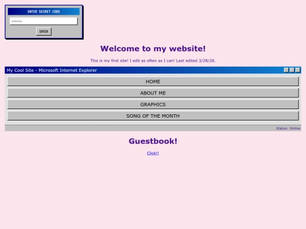
Task: Open SONG OF THE MONTH
Action: click(153, 116)
